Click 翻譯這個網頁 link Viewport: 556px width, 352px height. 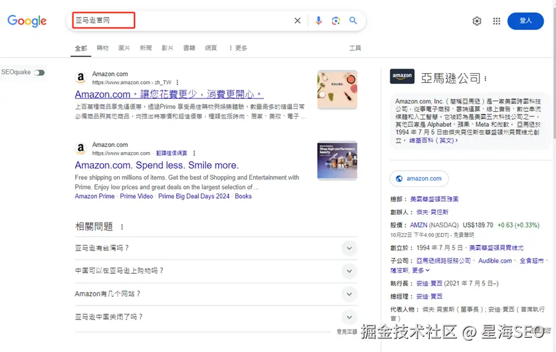pyautogui.click(x=172, y=153)
